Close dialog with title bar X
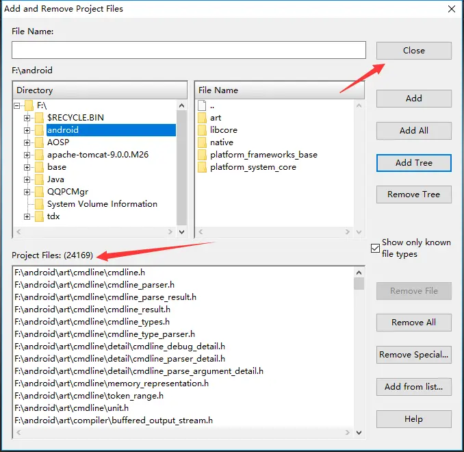 click(x=452, y=9)
